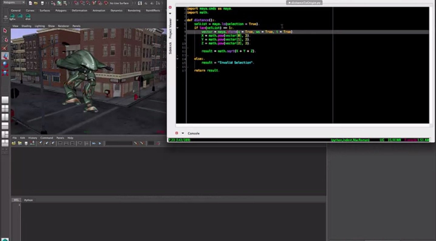This screenshot has height=241, width=436.
Task: Open the viewport Lighting menu
Action: tap(40, 26)
